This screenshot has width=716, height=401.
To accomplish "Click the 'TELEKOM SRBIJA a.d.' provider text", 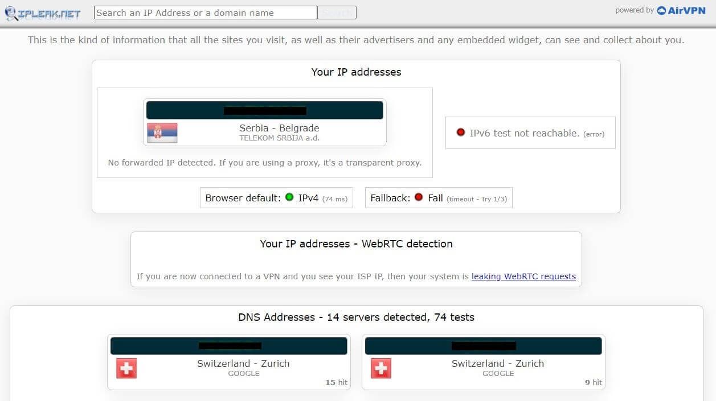I will coord(279,138).
